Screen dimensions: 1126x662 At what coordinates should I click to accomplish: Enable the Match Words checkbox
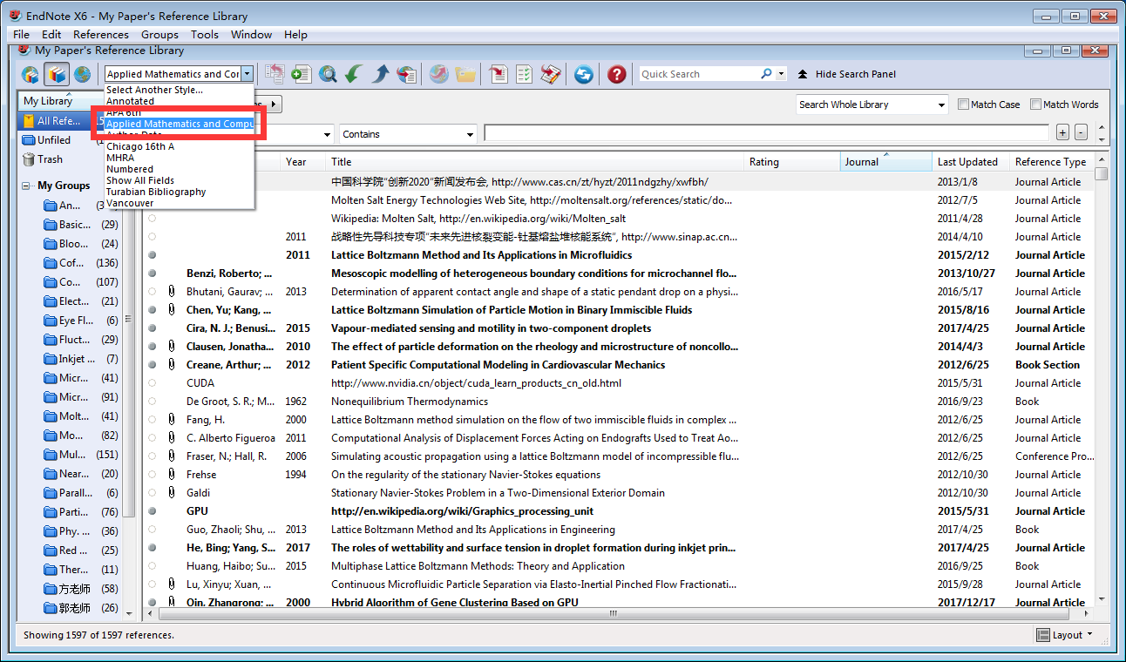coord(1035,105)
